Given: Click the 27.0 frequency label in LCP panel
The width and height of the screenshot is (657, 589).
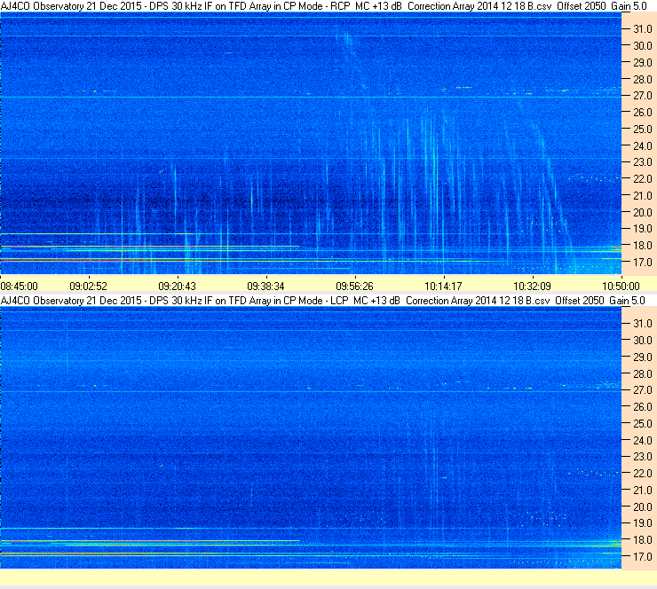Looking at the screenshot, I should 643,390.
